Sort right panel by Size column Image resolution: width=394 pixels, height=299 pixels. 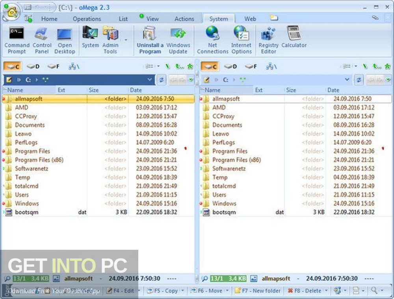(x=305, y=90)
